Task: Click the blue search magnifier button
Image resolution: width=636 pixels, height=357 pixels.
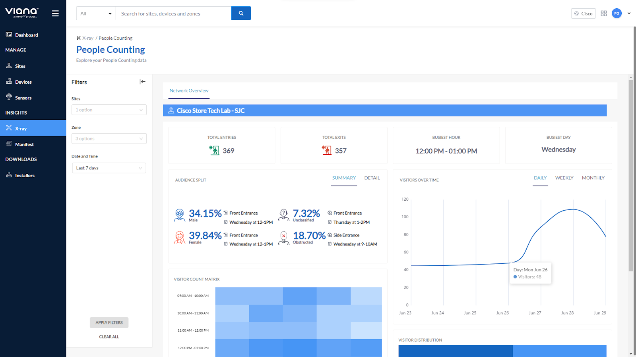Action: point(241,13)
